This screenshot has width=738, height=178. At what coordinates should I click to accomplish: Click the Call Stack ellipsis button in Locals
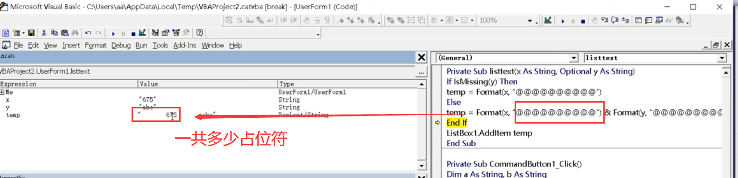click(421, 72)
